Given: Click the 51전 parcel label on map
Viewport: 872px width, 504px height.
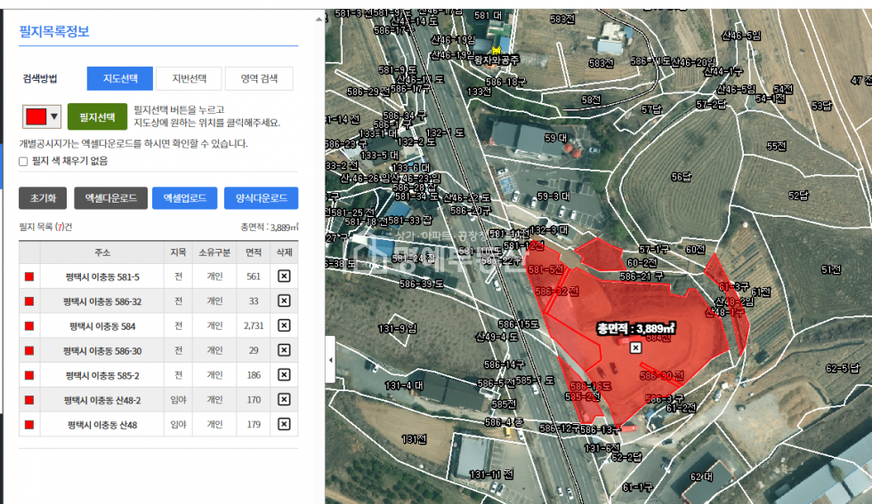Looking at the screenshot, I should pyautogui.click(x=831, y=269).
